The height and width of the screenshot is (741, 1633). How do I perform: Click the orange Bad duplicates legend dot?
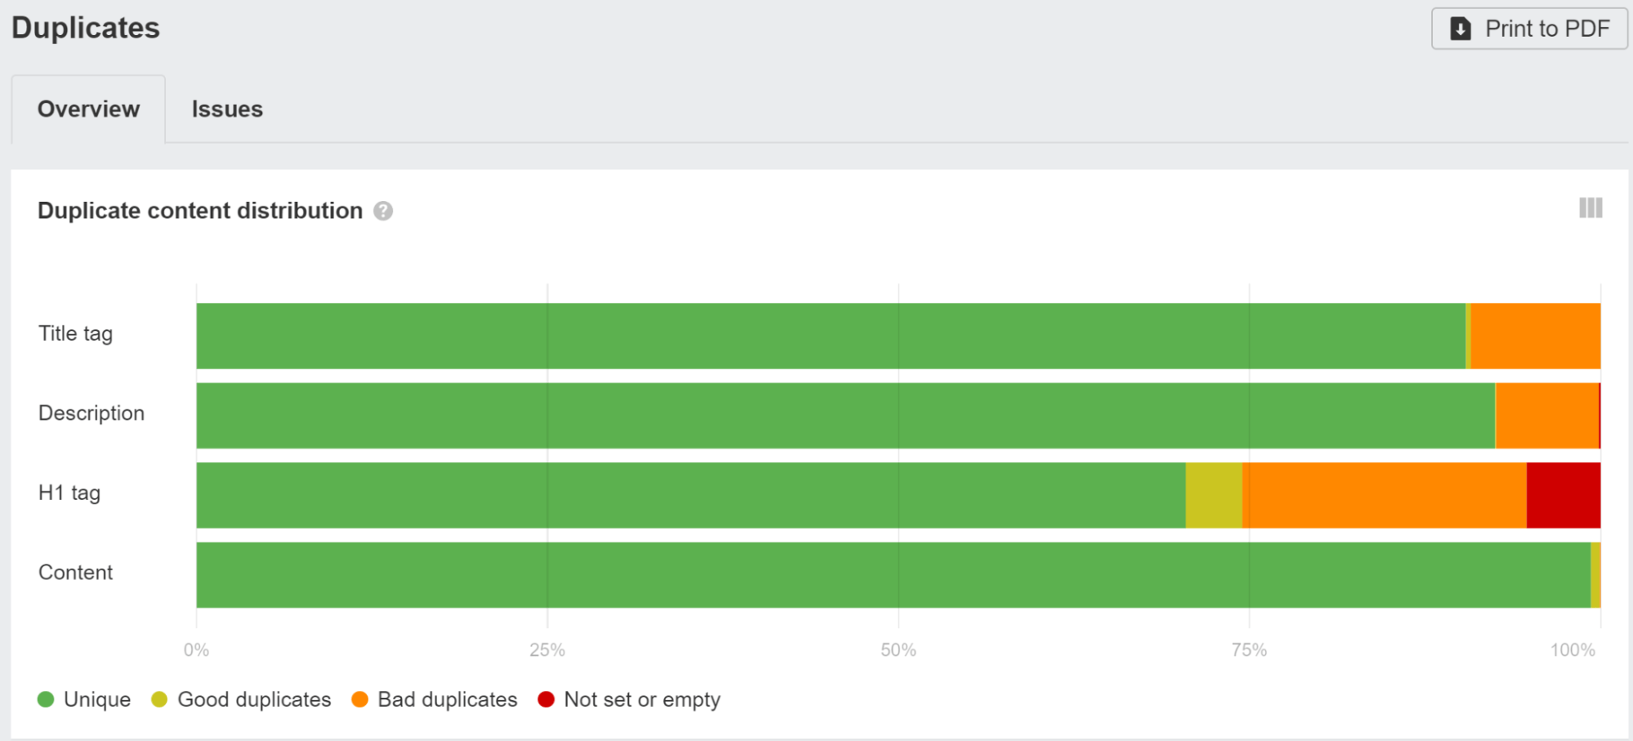pos(359,699)
